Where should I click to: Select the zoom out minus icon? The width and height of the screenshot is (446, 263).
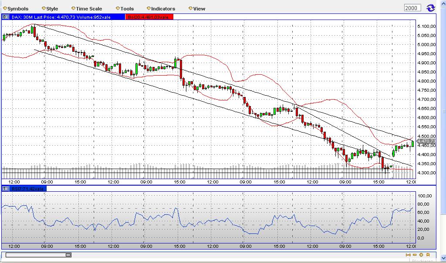tap(414, 255)
